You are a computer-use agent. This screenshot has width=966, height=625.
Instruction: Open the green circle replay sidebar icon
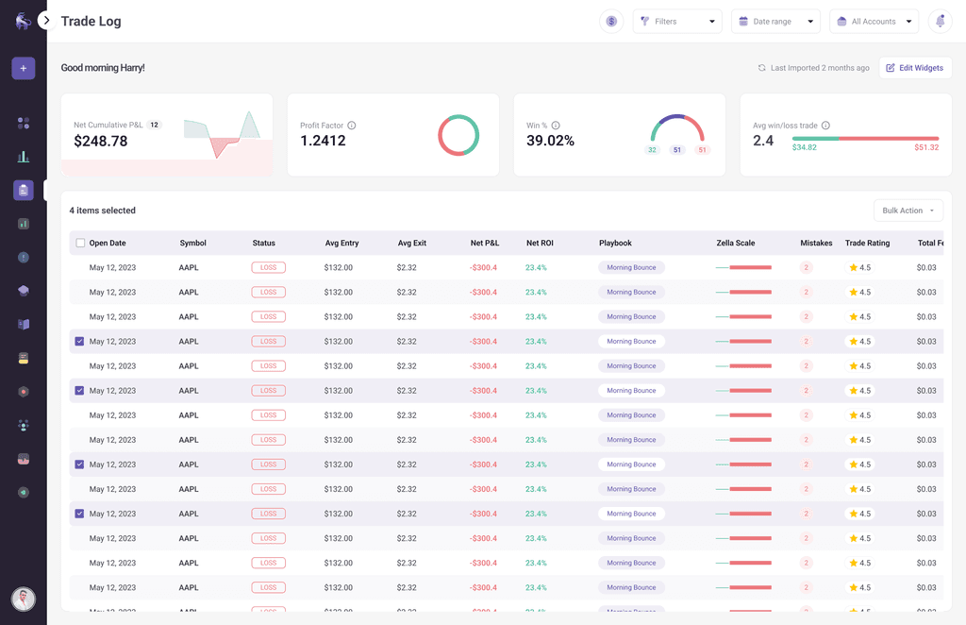[x=24, y=493]
